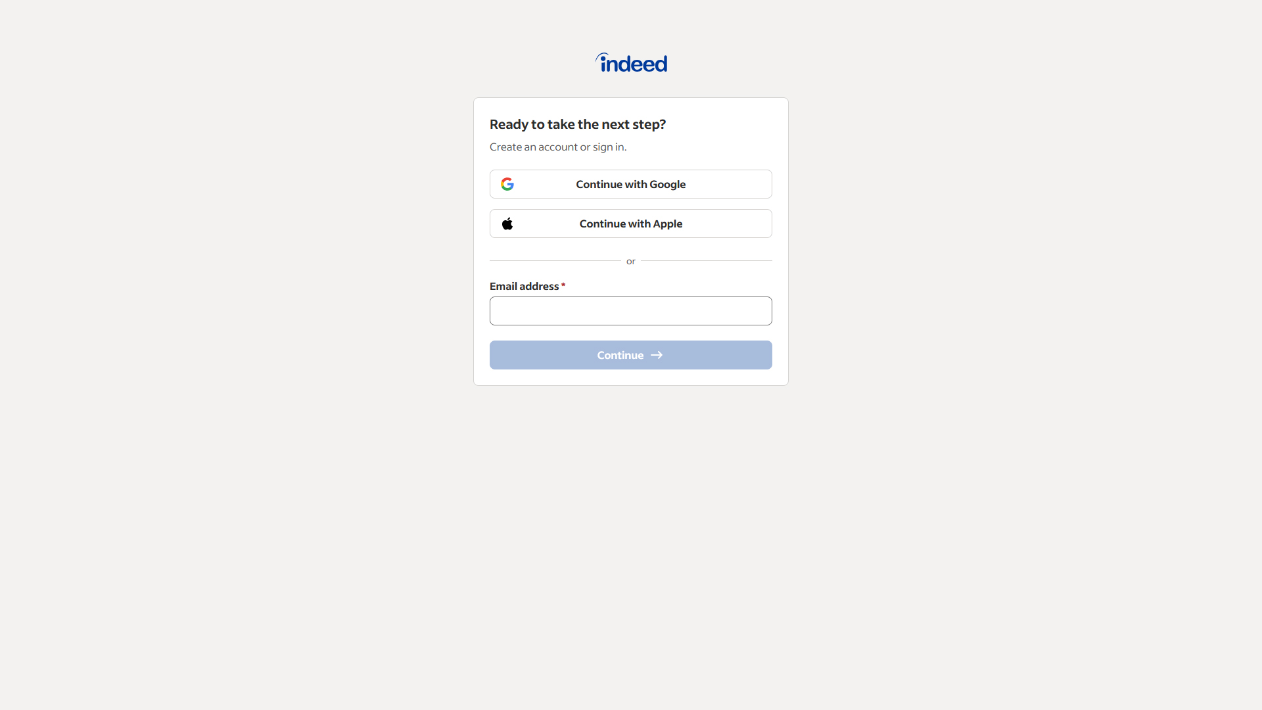The image size is (1262, 710).
Task: Click the 'or' divider text
Action: click(x=631, y=261)
